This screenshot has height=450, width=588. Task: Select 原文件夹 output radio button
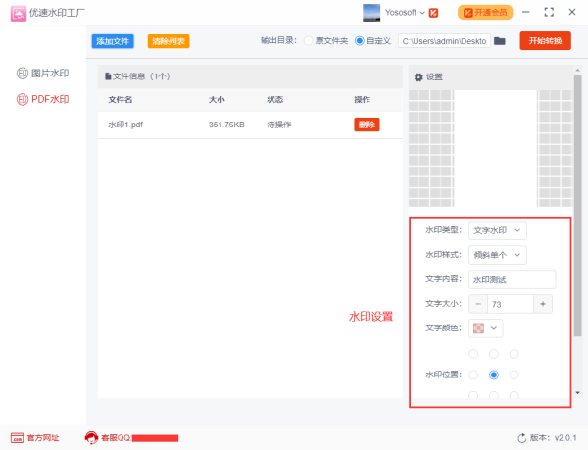[x=308, y=41]
